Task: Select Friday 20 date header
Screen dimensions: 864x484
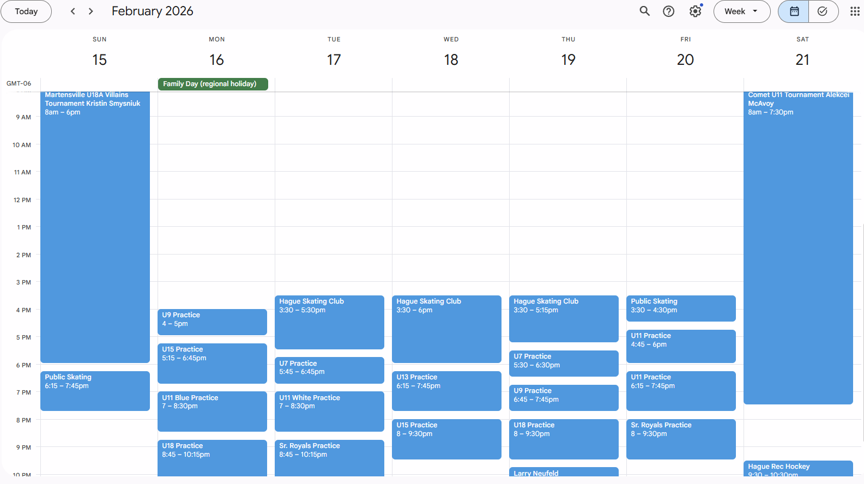Action: pyautogui.click(x=685, y=60)
